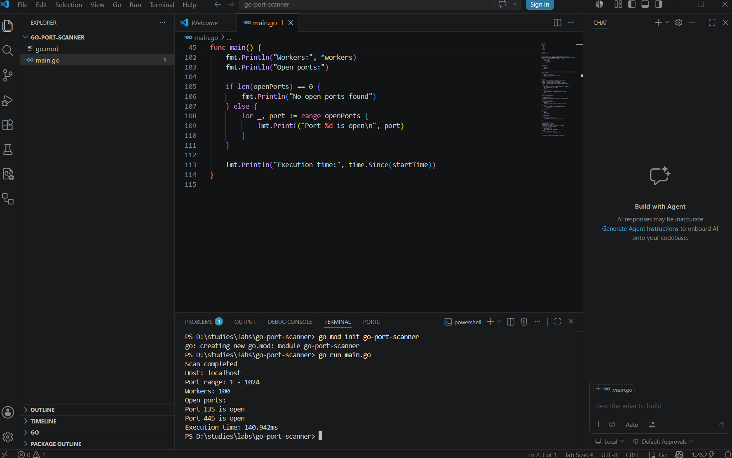Open chat settings gear
Viewport: 732px width, 458px height.
(678, 23)
